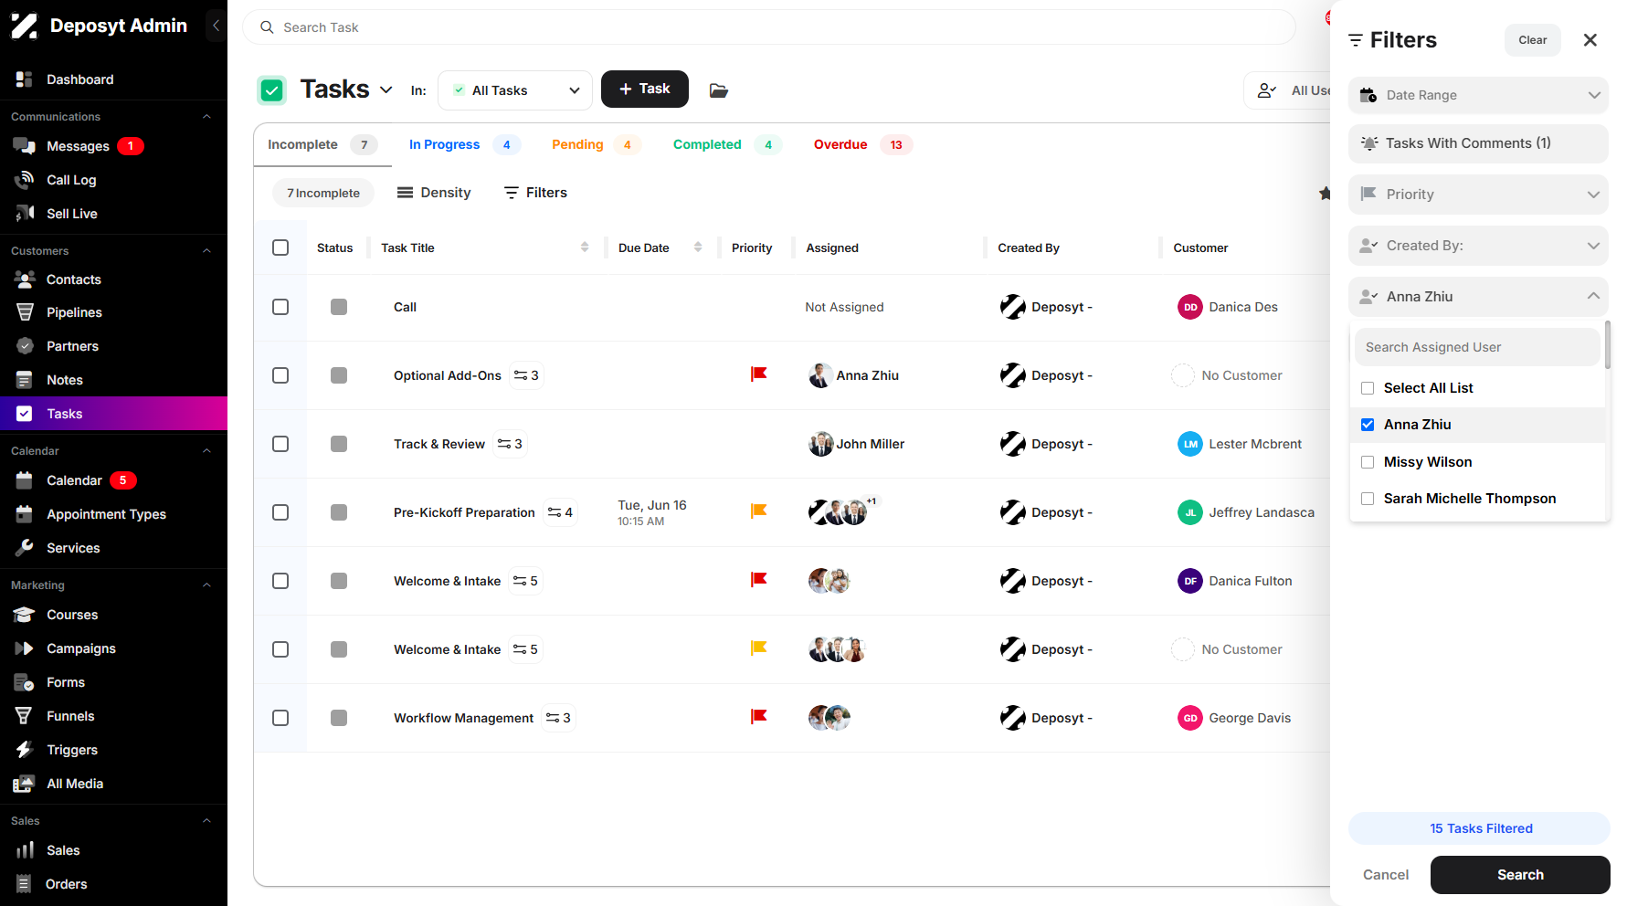Image resolution: width=1627 pixels, height=906 pixels.
Task: Tick the Select All List checkbox
Action: 1368,388
